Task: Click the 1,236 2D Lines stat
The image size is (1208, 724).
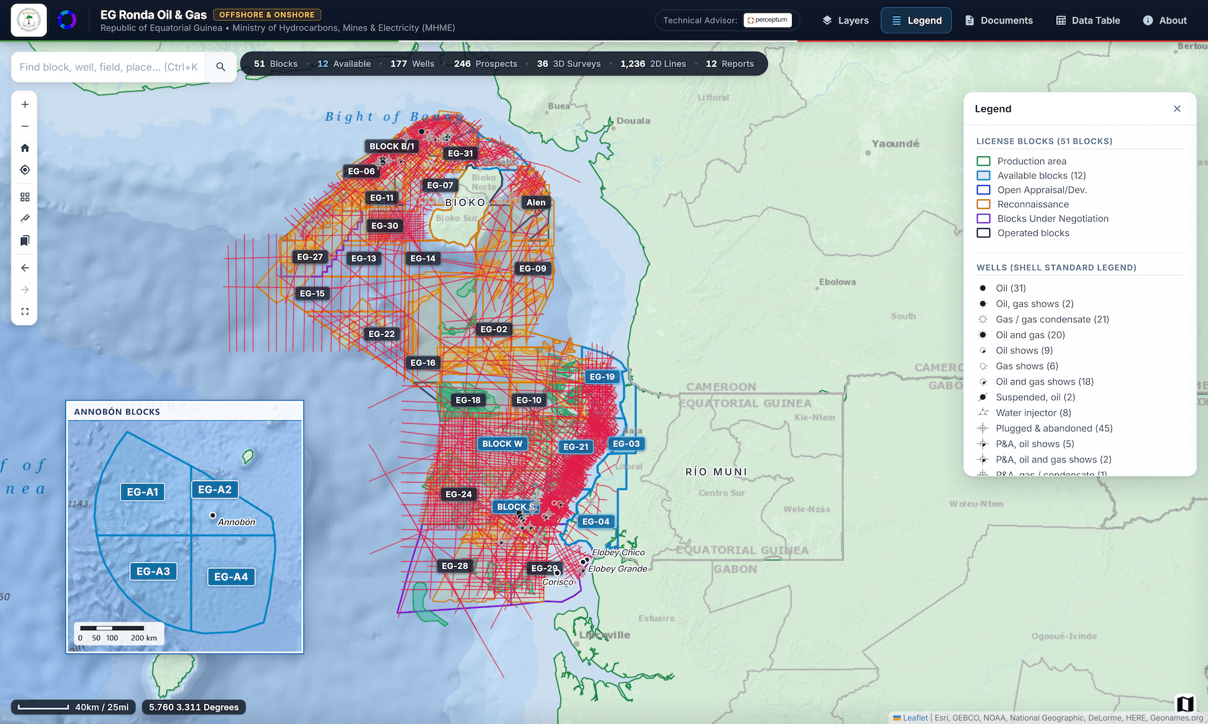Action: [x=653, y=64]
